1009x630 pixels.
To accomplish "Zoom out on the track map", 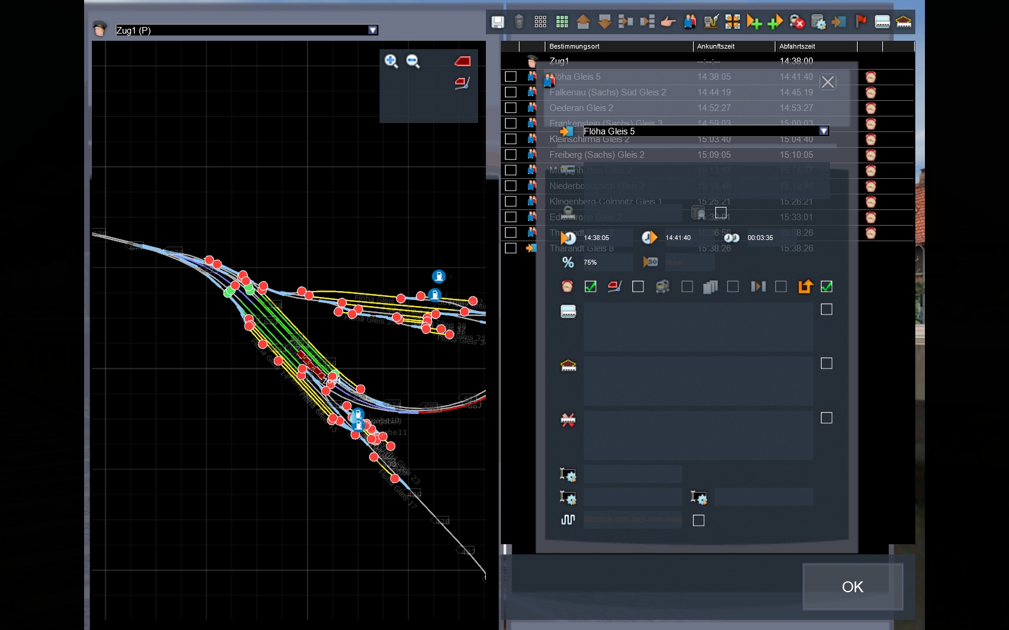I will (413, 61).
